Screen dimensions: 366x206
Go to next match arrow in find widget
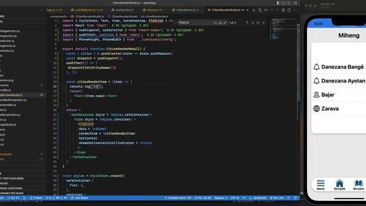point(253,23)
